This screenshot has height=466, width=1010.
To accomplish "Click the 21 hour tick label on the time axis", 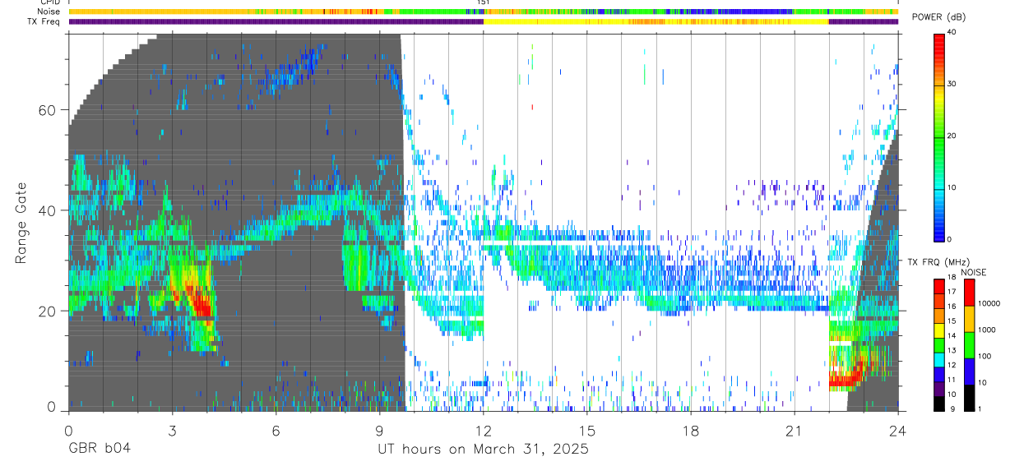I will (795, 431).
